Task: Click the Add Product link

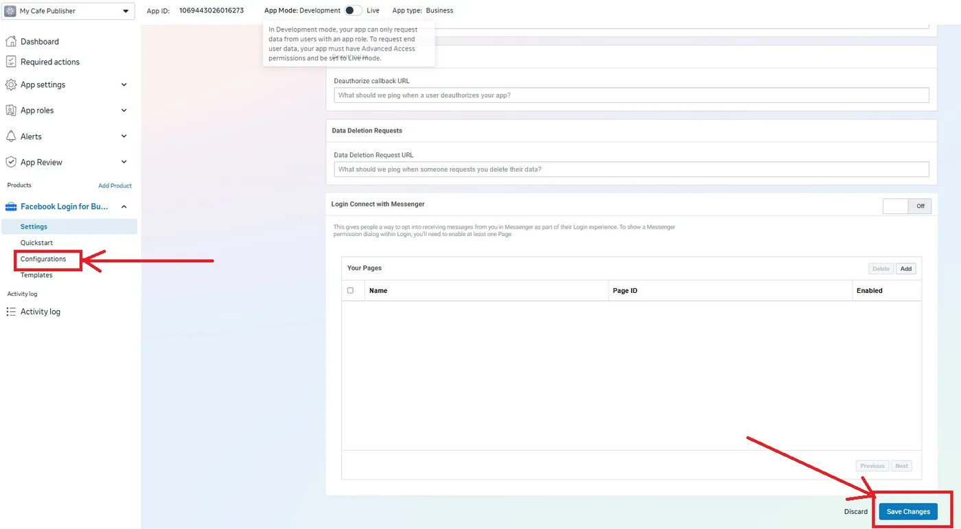Action: (115, 186)
